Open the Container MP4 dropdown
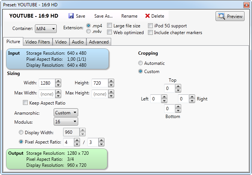 [46, 29]
